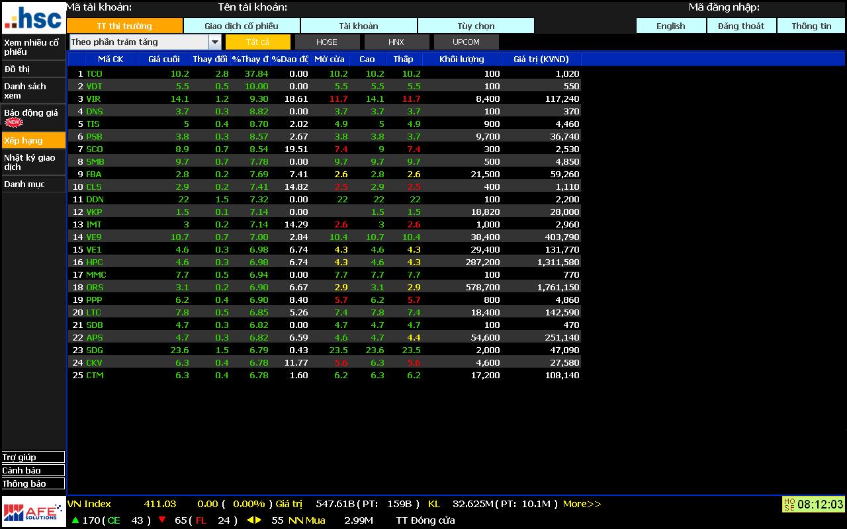
Task: Open Nhật ký giao dịch in sidebar
Action: coord(33,162)
